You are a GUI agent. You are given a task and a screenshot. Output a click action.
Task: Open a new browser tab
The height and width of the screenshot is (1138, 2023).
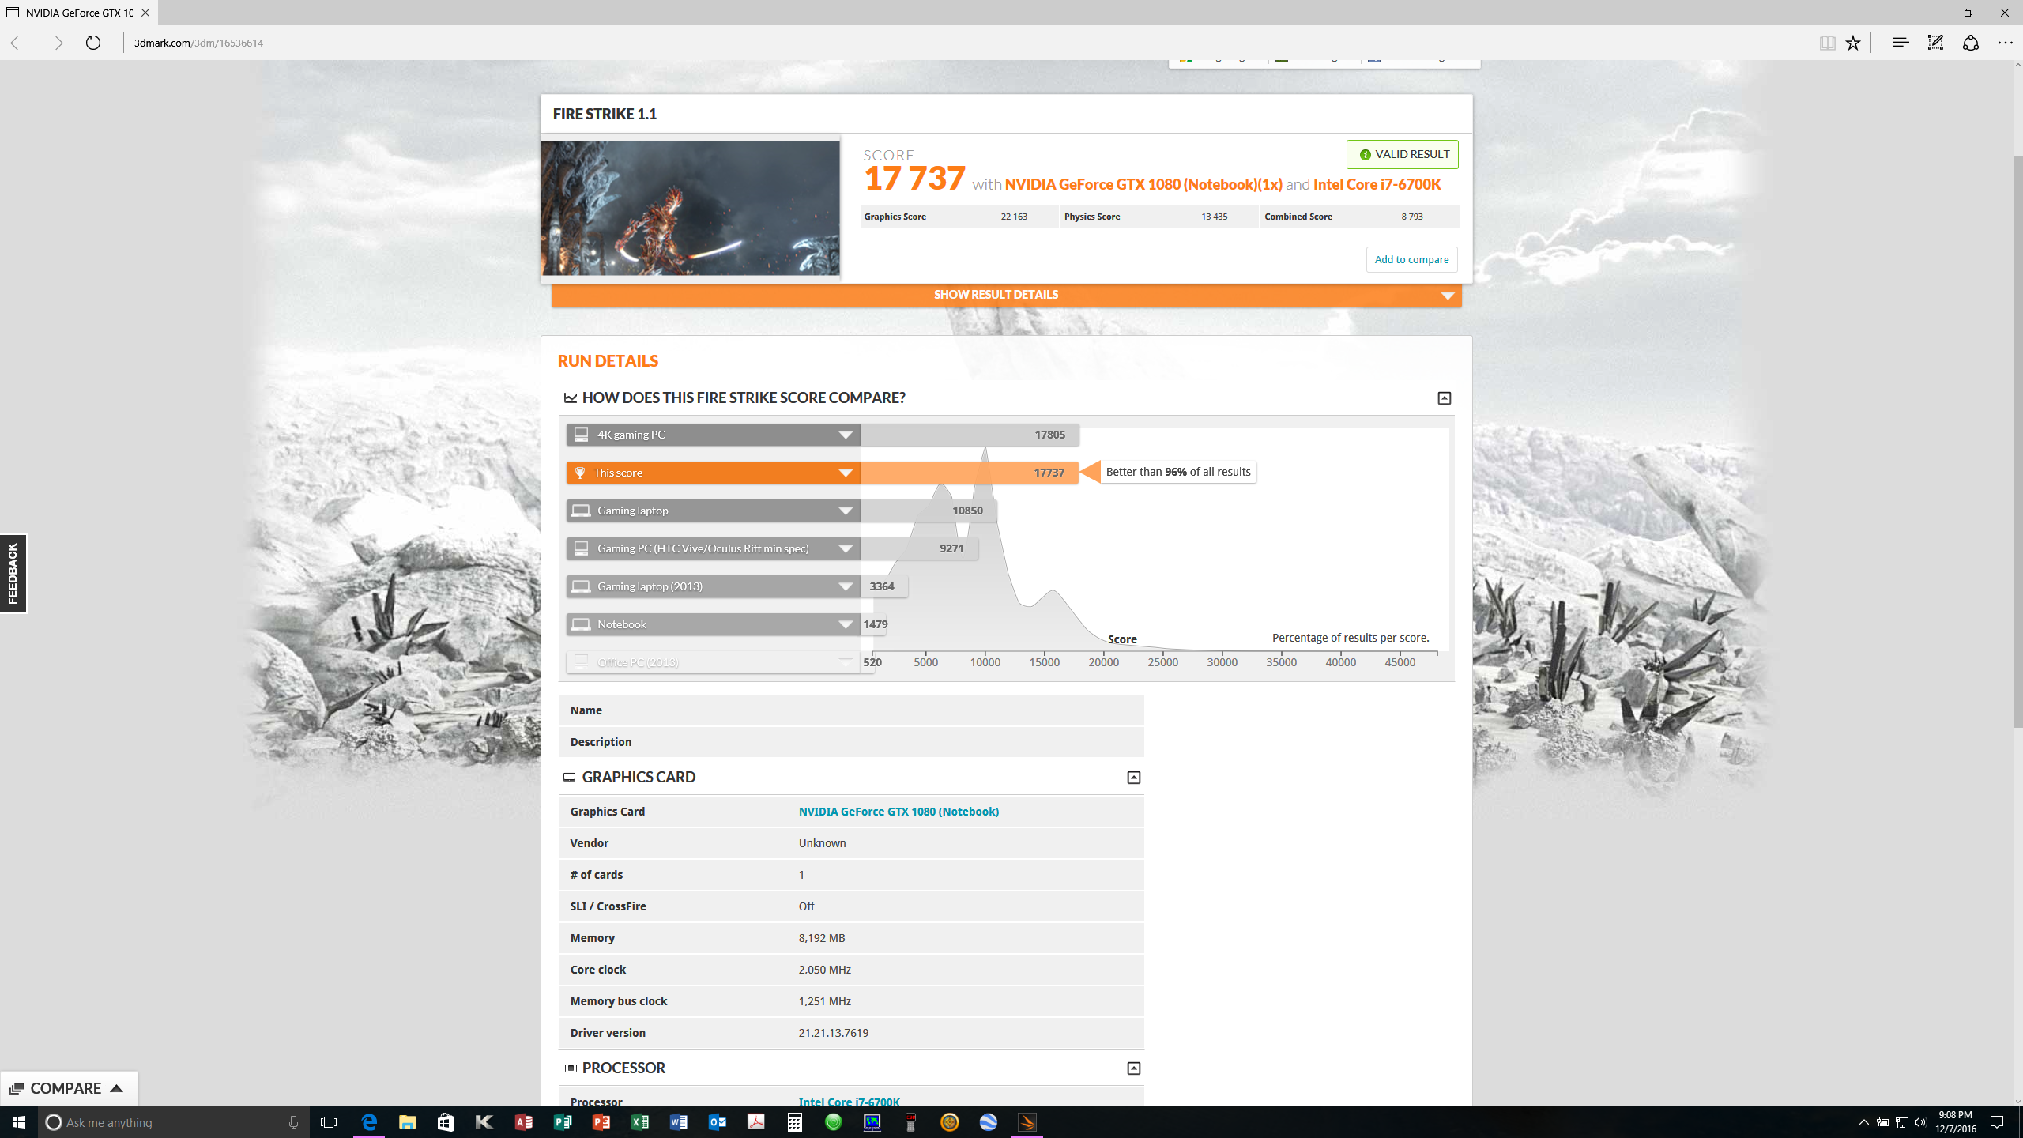[171, 13]
